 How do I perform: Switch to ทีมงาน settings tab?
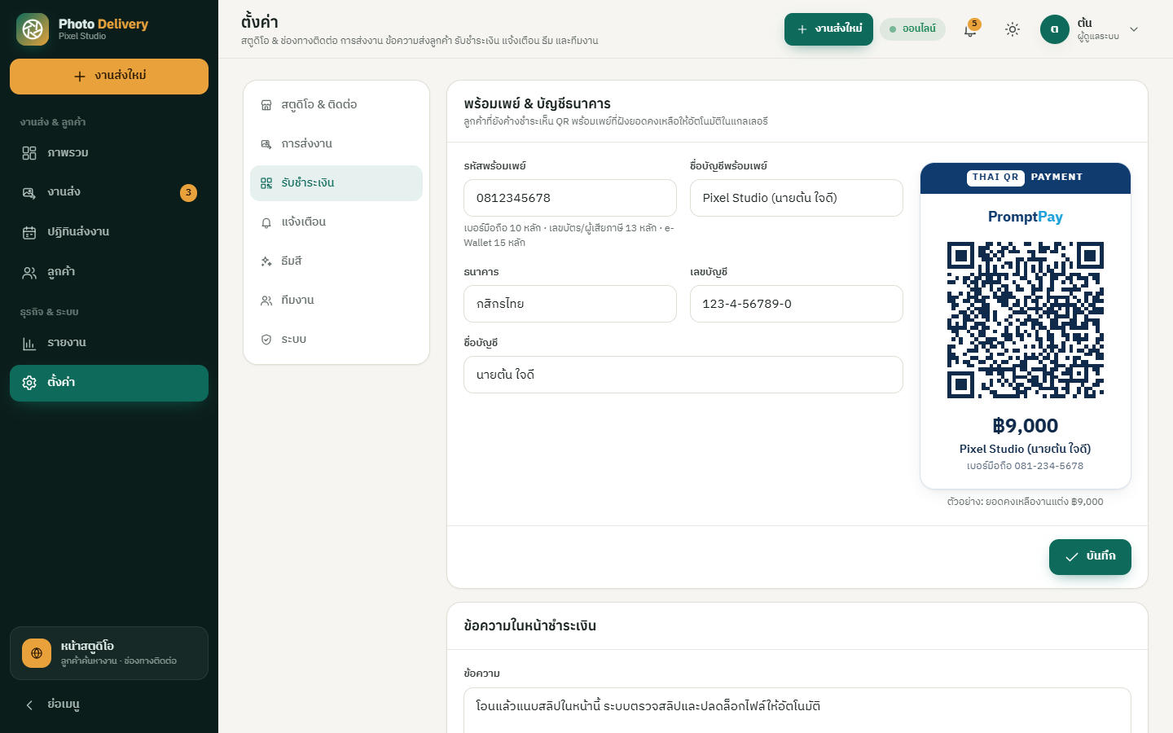pos(336,301)
